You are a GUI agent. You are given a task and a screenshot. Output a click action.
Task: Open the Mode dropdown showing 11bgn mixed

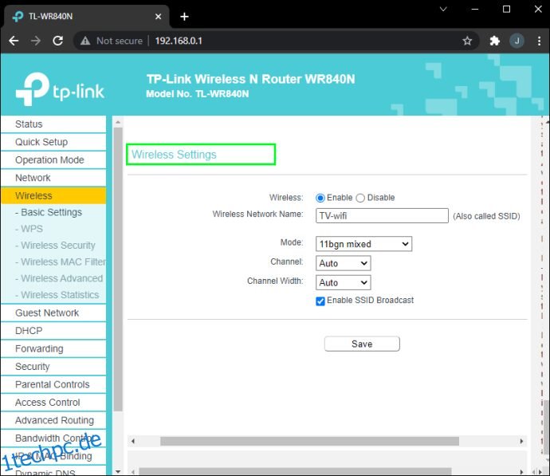(x=363, y=244)
